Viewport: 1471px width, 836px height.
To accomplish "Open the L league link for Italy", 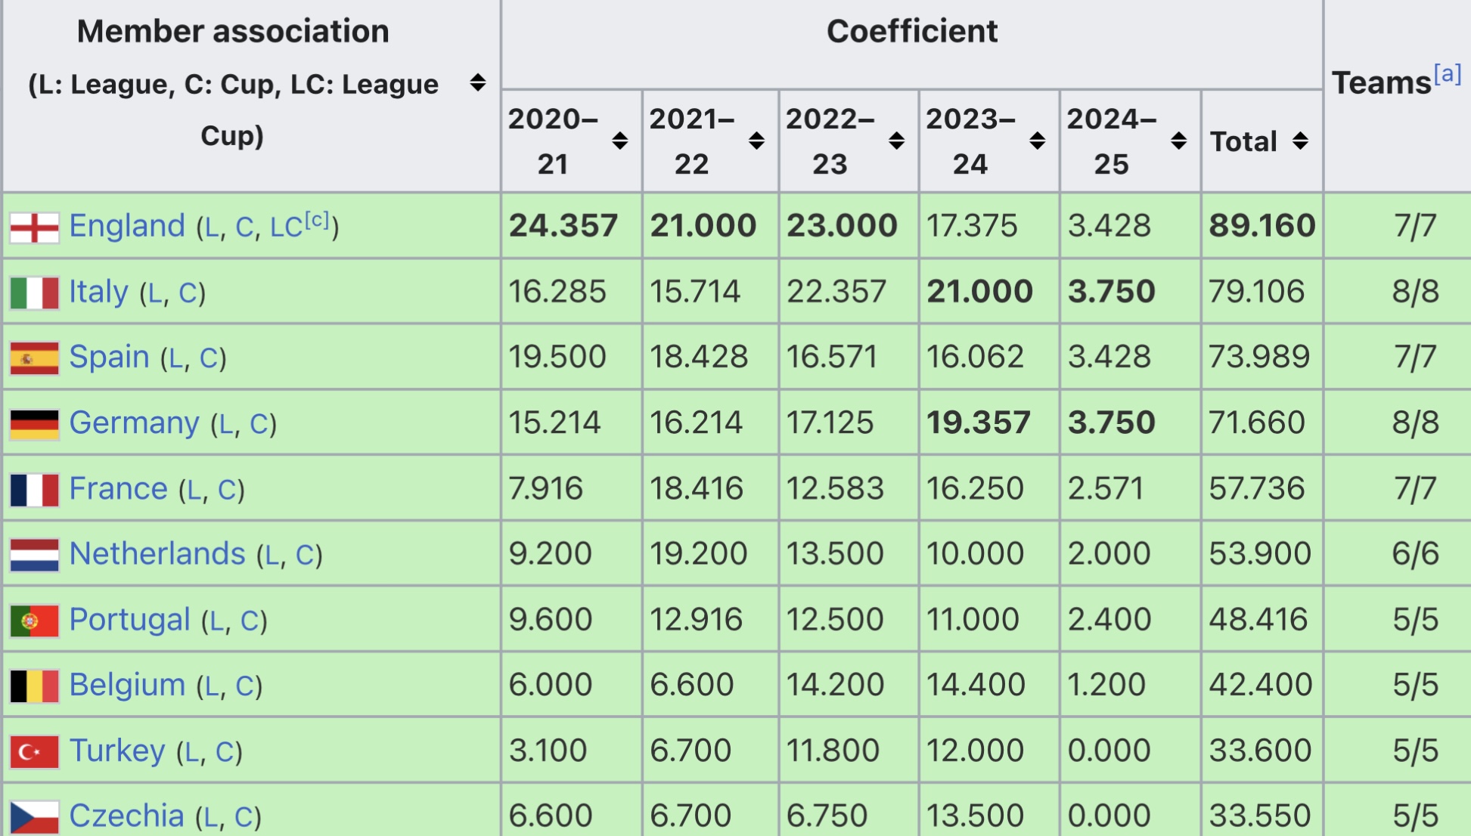I will point(155,293).
